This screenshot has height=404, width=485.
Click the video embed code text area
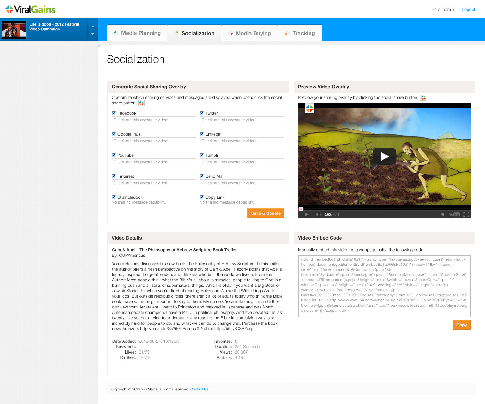click(x=384, y=286)
